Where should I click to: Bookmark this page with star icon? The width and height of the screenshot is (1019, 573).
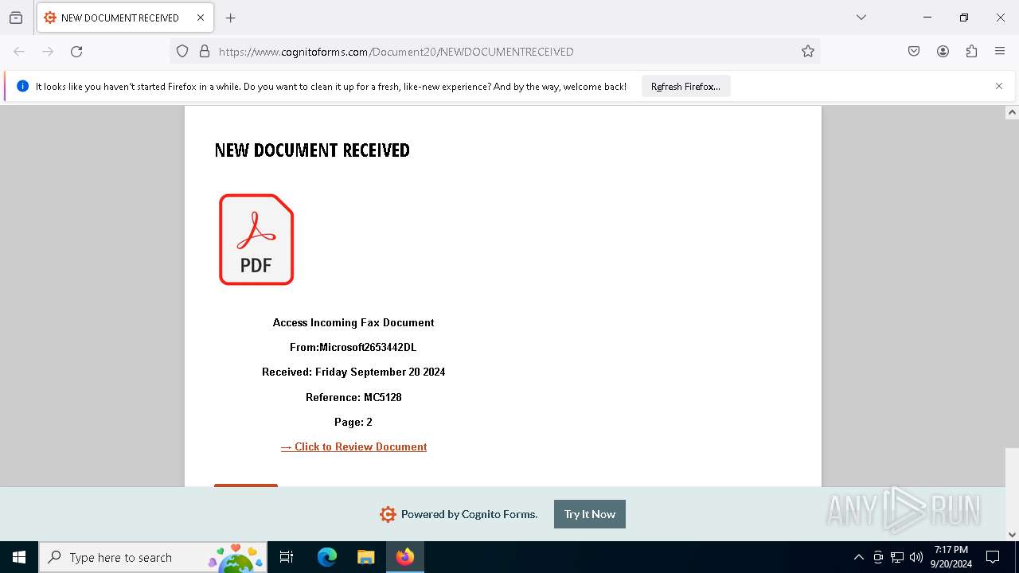(x=808, y=52)
